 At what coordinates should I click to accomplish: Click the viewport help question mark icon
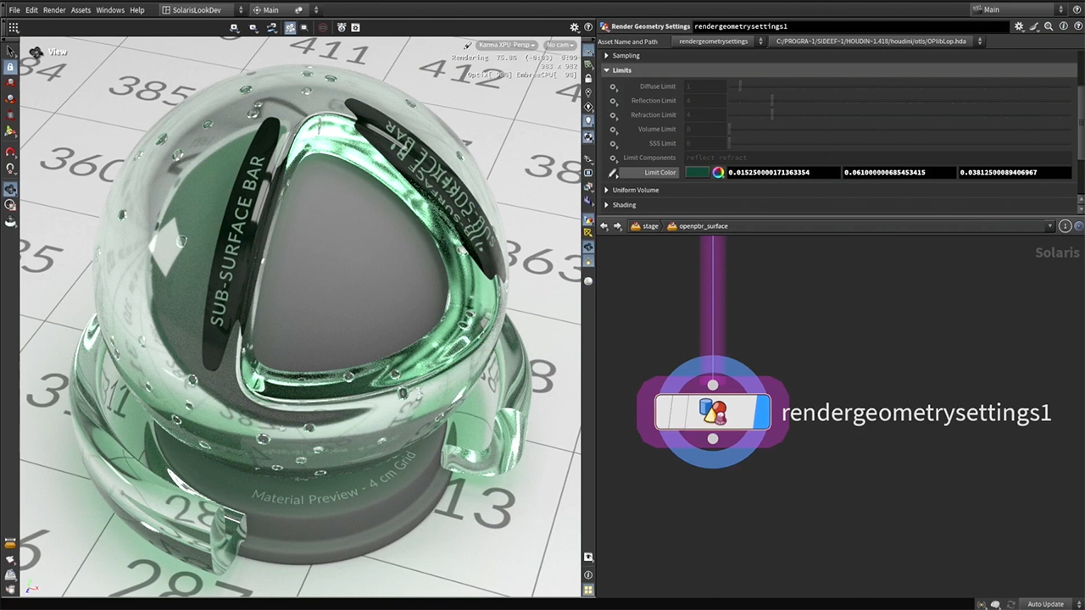coord(588,27)
